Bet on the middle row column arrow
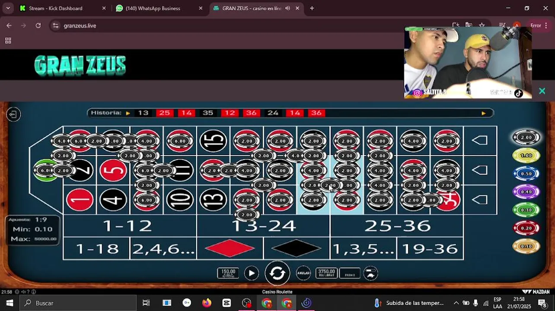This screenshot has width=555, height=311. [x=480, y=170]
